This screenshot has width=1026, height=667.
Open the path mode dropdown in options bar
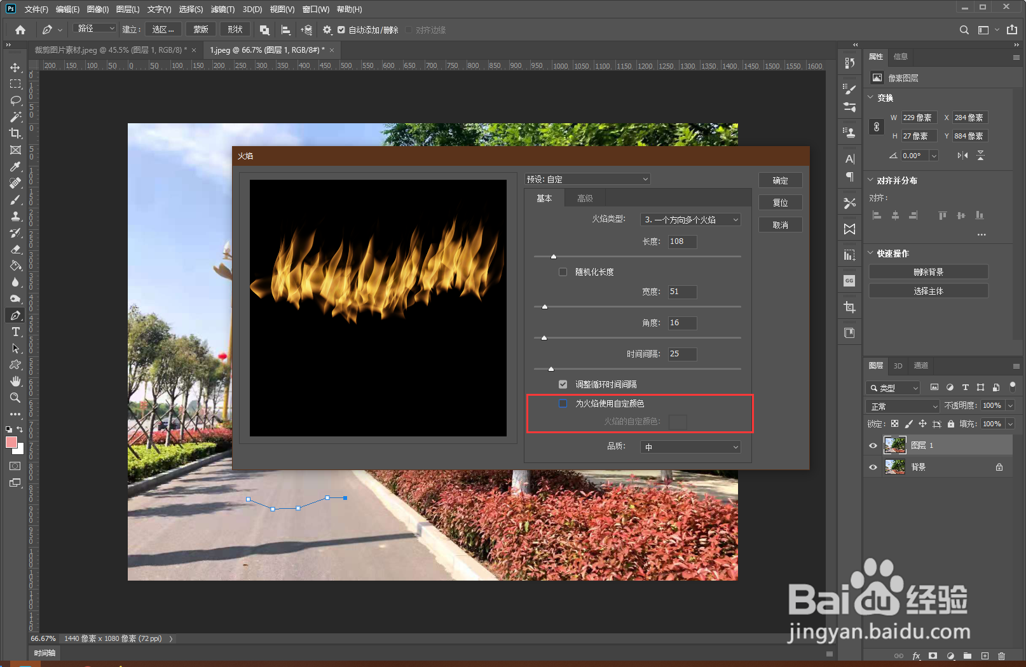click(95, 29)
